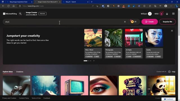Close the Image Creator browser tab

[x=60, y=2]
